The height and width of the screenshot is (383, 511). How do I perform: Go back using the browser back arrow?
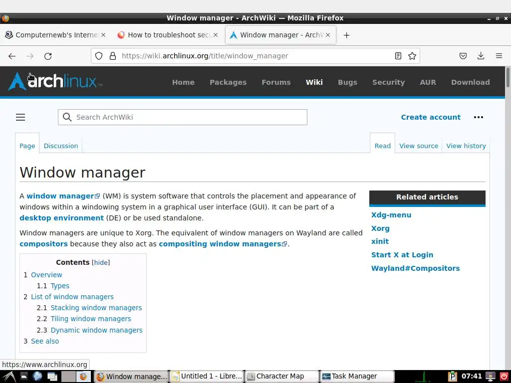coord(12,56)
